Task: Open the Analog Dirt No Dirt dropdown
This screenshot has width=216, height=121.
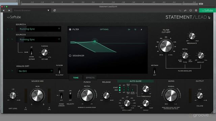Action: click(35, 71)
